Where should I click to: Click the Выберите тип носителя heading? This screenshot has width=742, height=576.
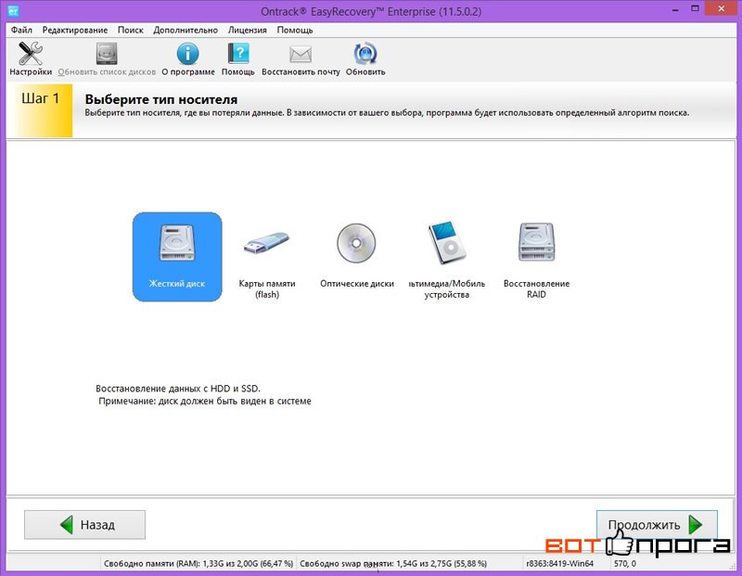pyautogui.click(x=161, y=100)
